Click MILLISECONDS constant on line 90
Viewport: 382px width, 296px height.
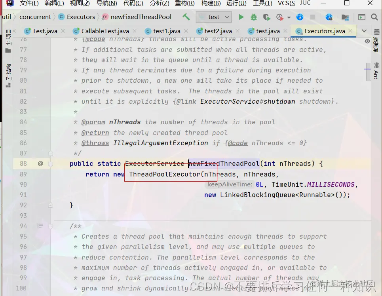(331, 184)
